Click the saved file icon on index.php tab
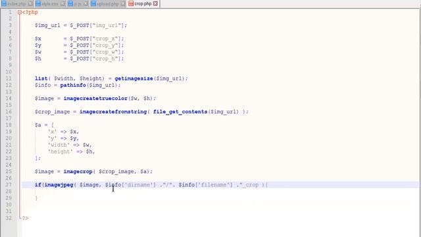Image resolution: width=421 pixels, height=237 pixels. 4,4
